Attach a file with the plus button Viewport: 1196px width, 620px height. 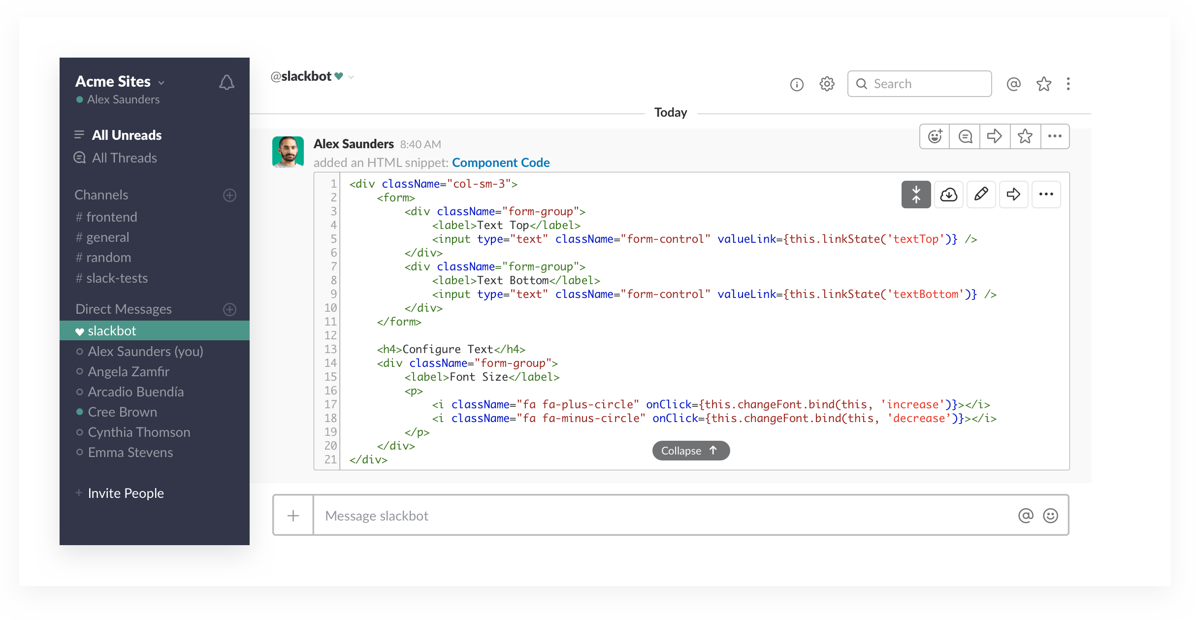coord(293,516)
